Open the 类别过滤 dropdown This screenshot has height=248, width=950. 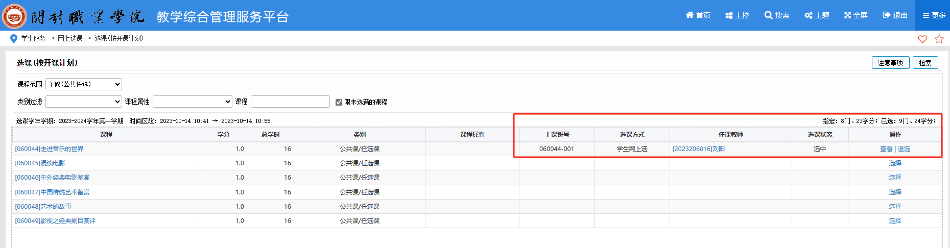click(84, 102)
